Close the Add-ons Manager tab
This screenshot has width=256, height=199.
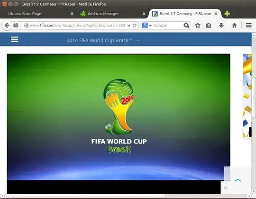coord(144,14)
